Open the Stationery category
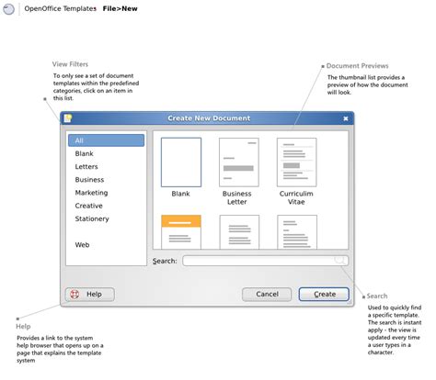436x380 pixels. (x=92, y=218)
